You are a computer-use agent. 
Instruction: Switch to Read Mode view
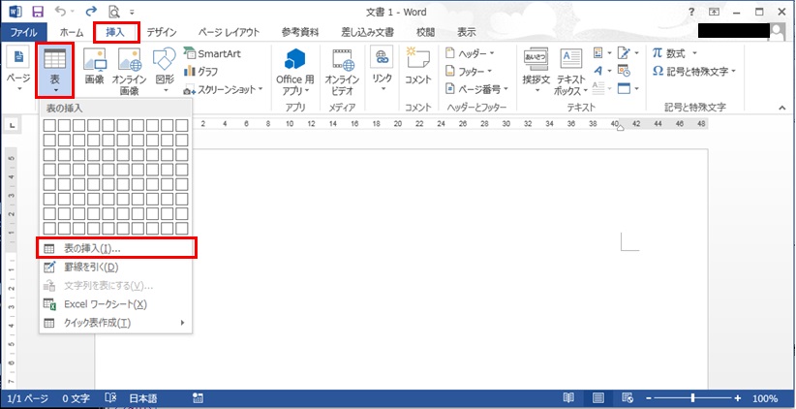[x=569, y=398]
